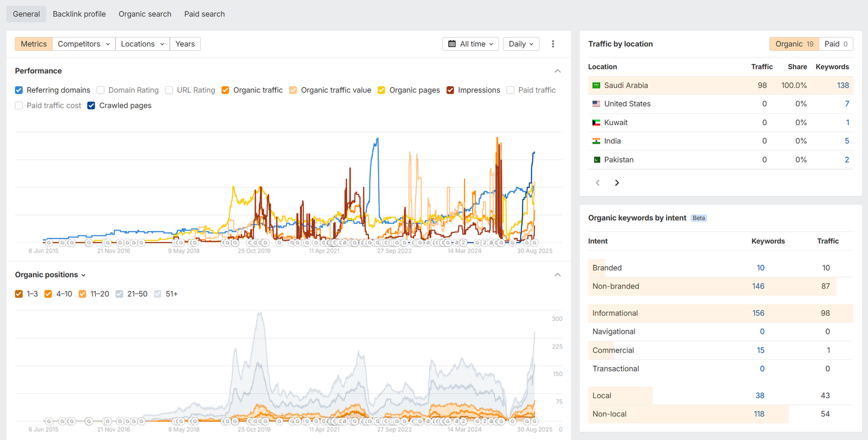Viewport: 868px width, 440px height.
Task: Open Local keywords count 38
Action: pos(759,396)
